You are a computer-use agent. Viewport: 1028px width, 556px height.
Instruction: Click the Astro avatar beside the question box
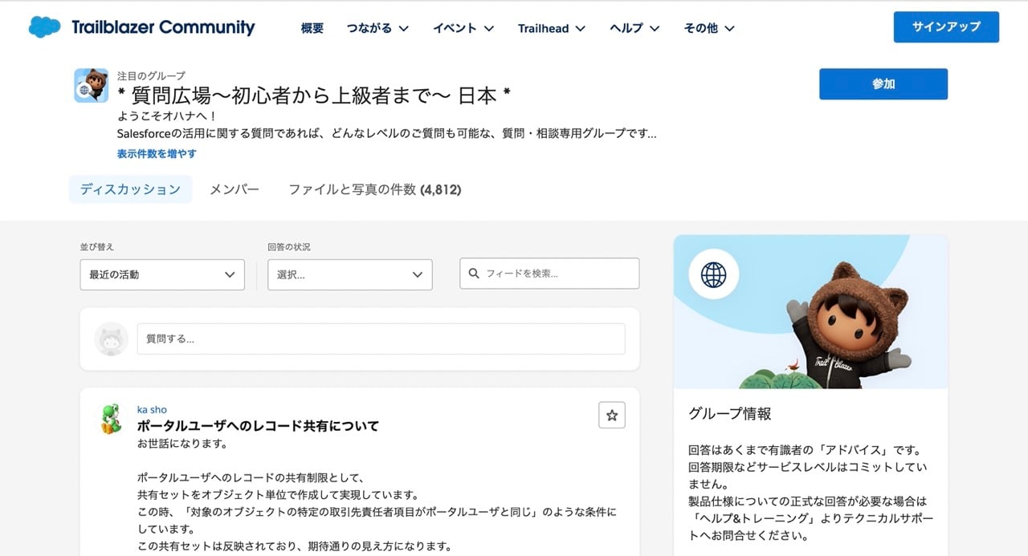pos(111,339)
